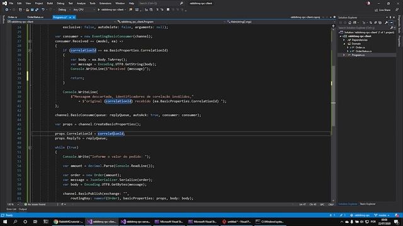Click the Solution Explorer properties wrench icon
Image resolution: width=403 pixels, height=226 pixels.
tap(386, 23)
